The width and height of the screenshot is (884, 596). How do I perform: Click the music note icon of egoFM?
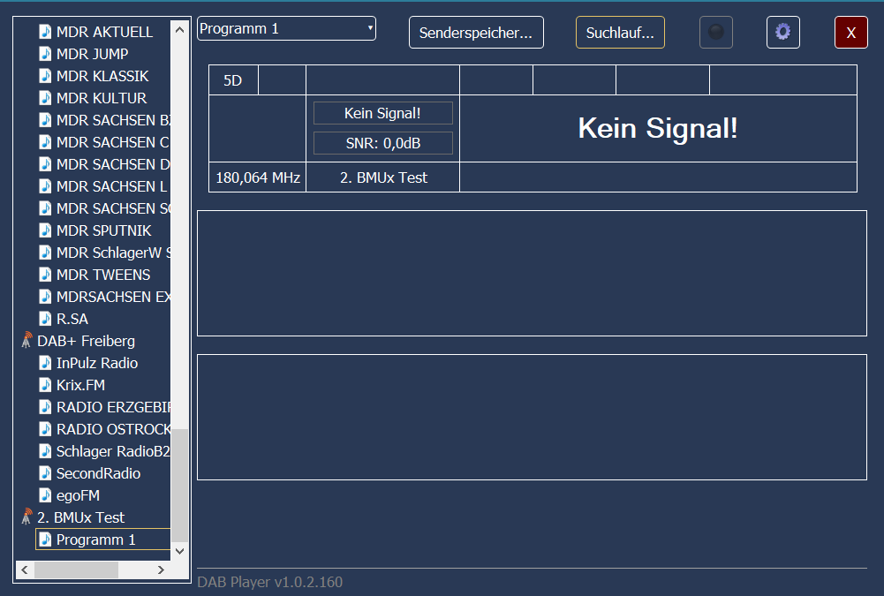[46, 495]
